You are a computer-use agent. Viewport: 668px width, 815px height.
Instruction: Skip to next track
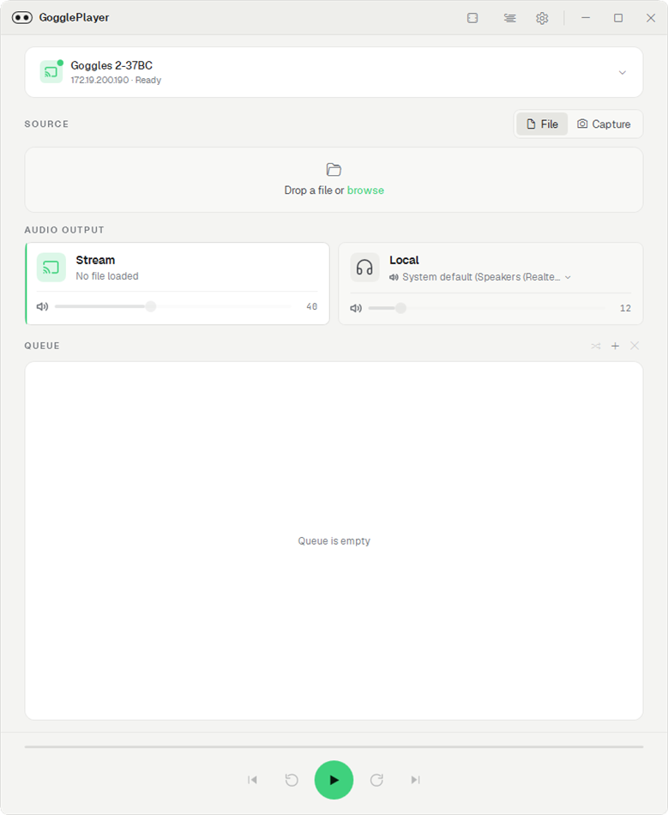(415, 780)
